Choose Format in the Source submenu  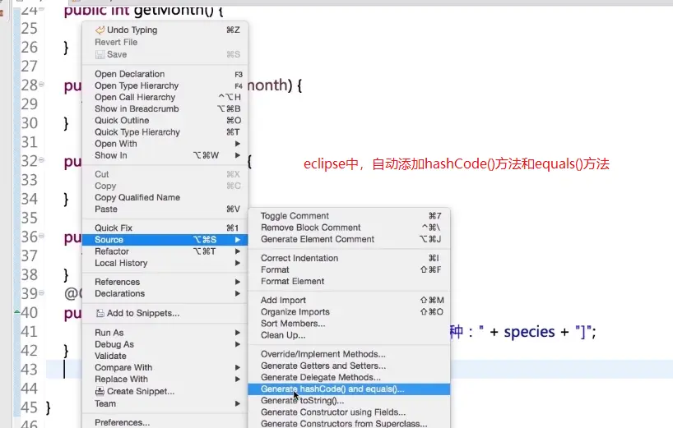coord(349,269)
